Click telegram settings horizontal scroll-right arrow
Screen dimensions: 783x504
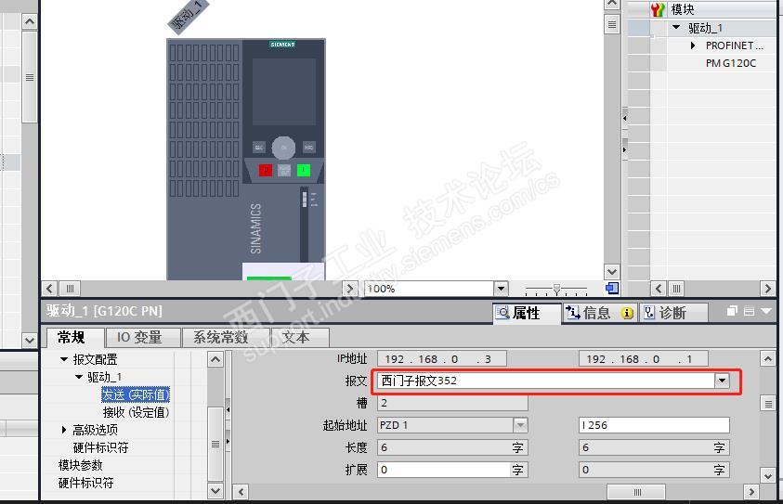[x=751, y=493]
